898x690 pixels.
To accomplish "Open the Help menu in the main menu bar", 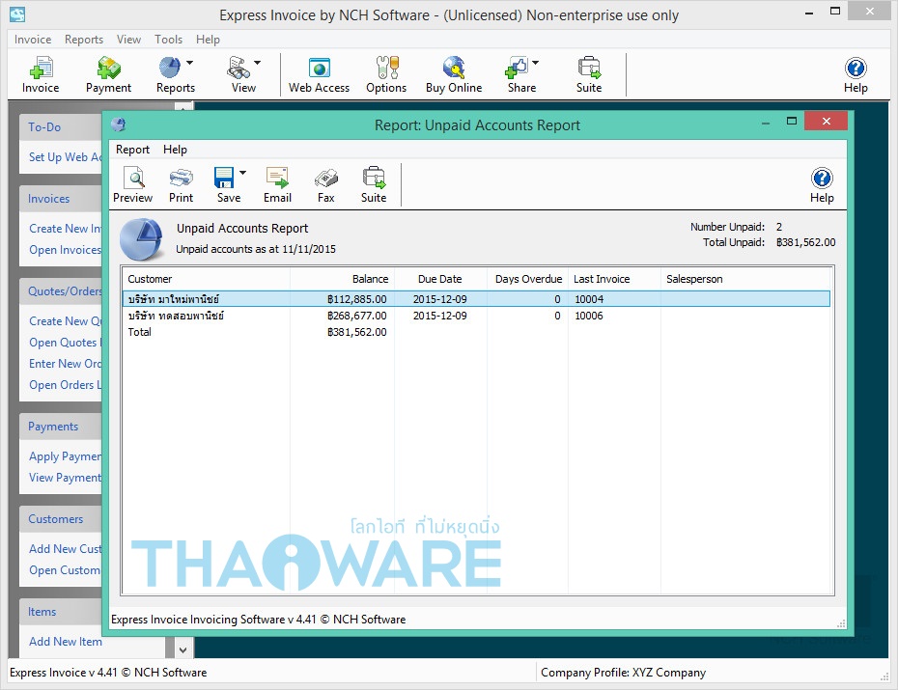I will 208,40.
